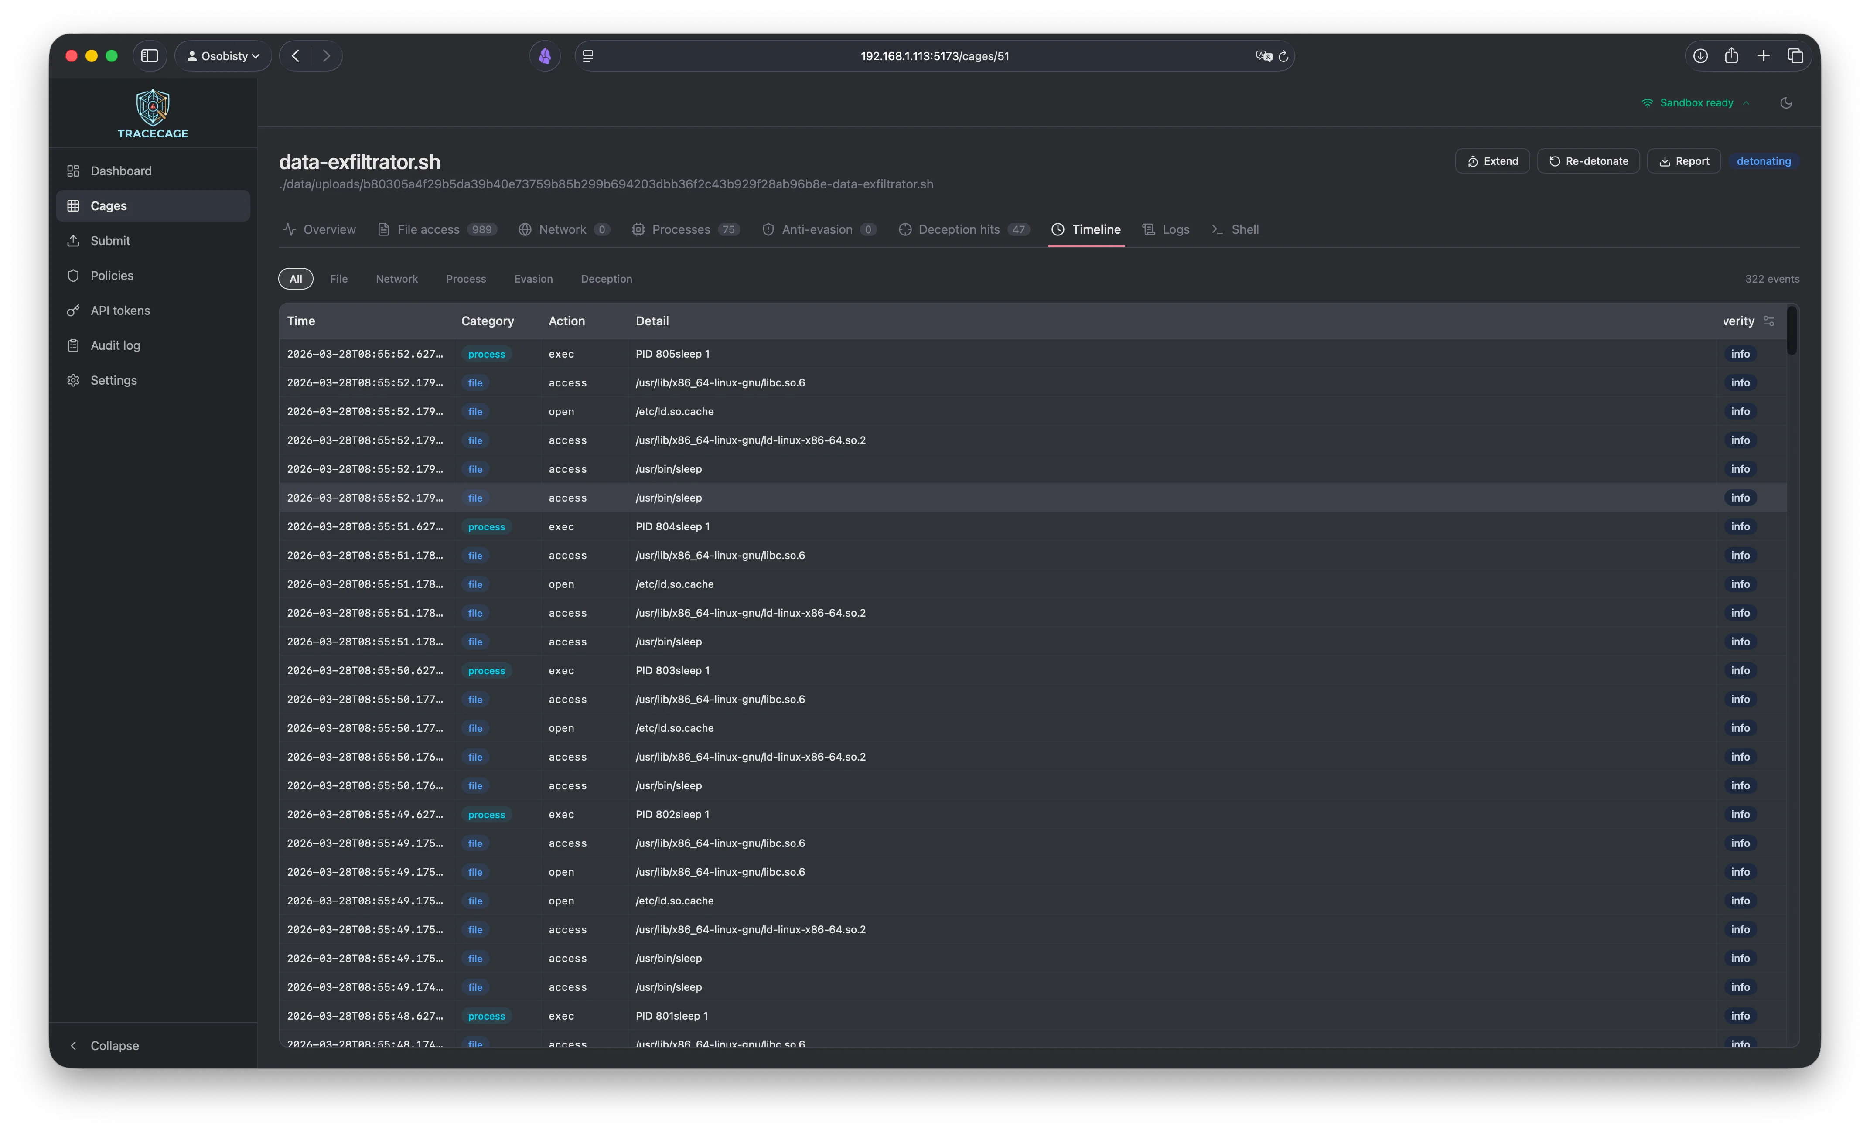Open the Osobisty profile dropdown
Viewport: 1870px width, 1133px height.
[223, 56]
